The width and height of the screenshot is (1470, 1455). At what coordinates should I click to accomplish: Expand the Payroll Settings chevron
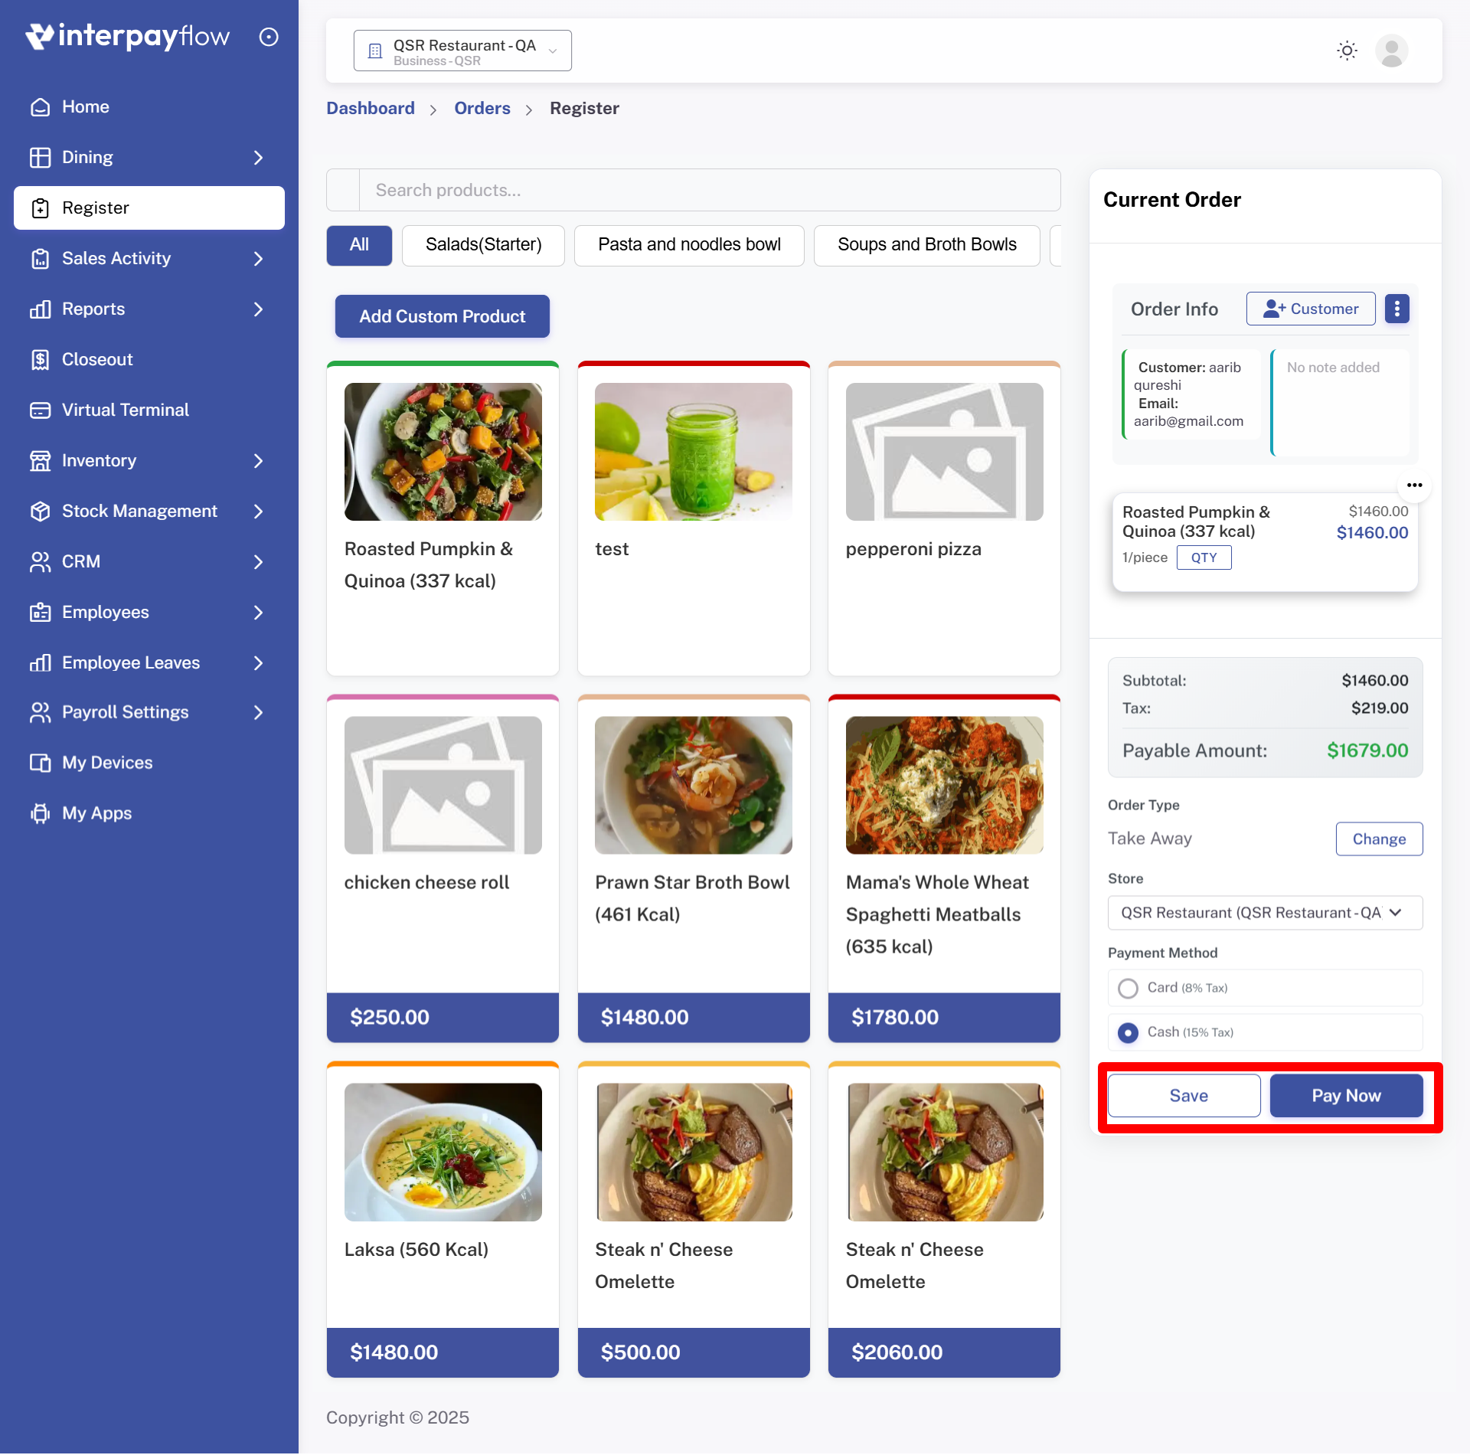(x=258, y=713)
